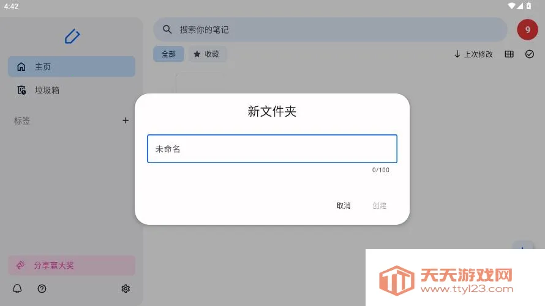Open notifications bell icon
This screenshot has height=306, width=545.
point(17,288)
